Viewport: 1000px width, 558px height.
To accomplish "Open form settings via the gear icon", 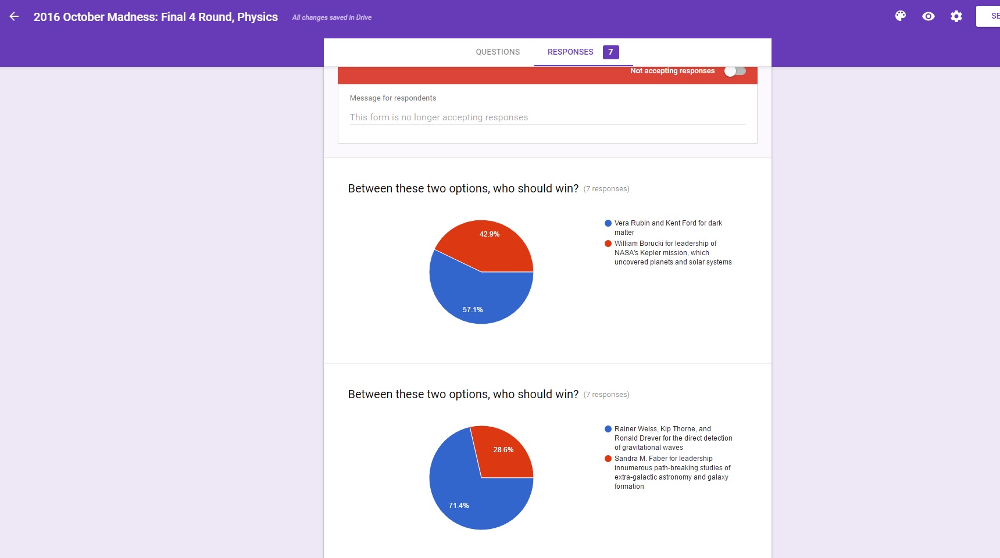I will coord(956,16).
